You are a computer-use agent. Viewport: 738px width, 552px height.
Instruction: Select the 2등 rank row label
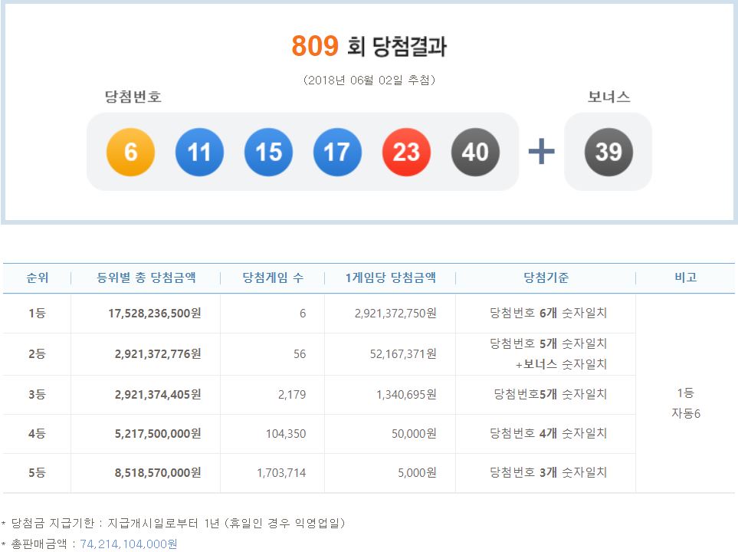click(37, 354)
